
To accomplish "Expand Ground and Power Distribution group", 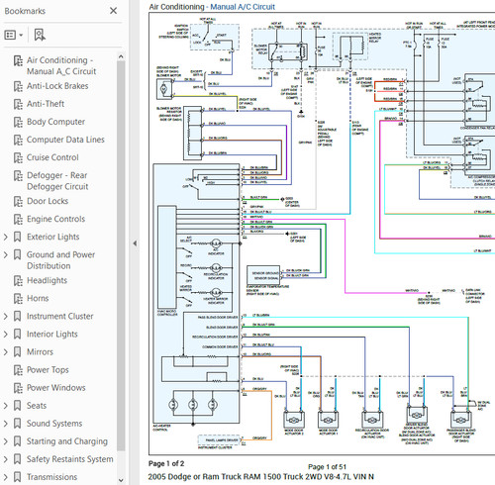I will click(x=6, y=254).
